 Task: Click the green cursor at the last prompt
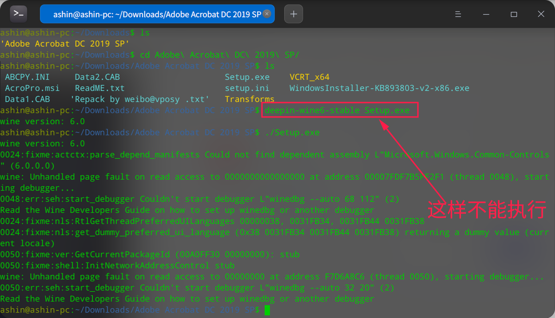point(267,310)
